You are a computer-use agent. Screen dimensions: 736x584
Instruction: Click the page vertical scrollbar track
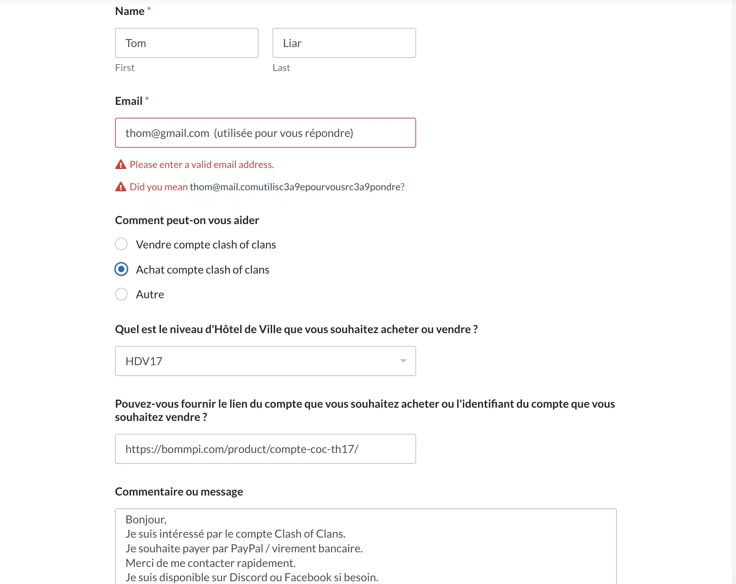click(x=734, y=292)
